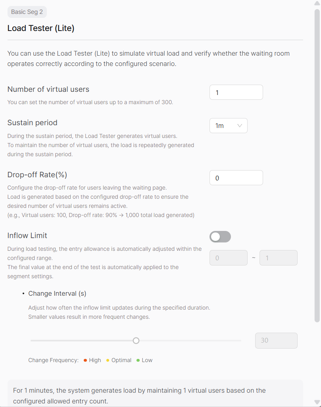Click the Drop-off Rate input field
Viewport: 321px width, 407px height.
coord(236,178)
